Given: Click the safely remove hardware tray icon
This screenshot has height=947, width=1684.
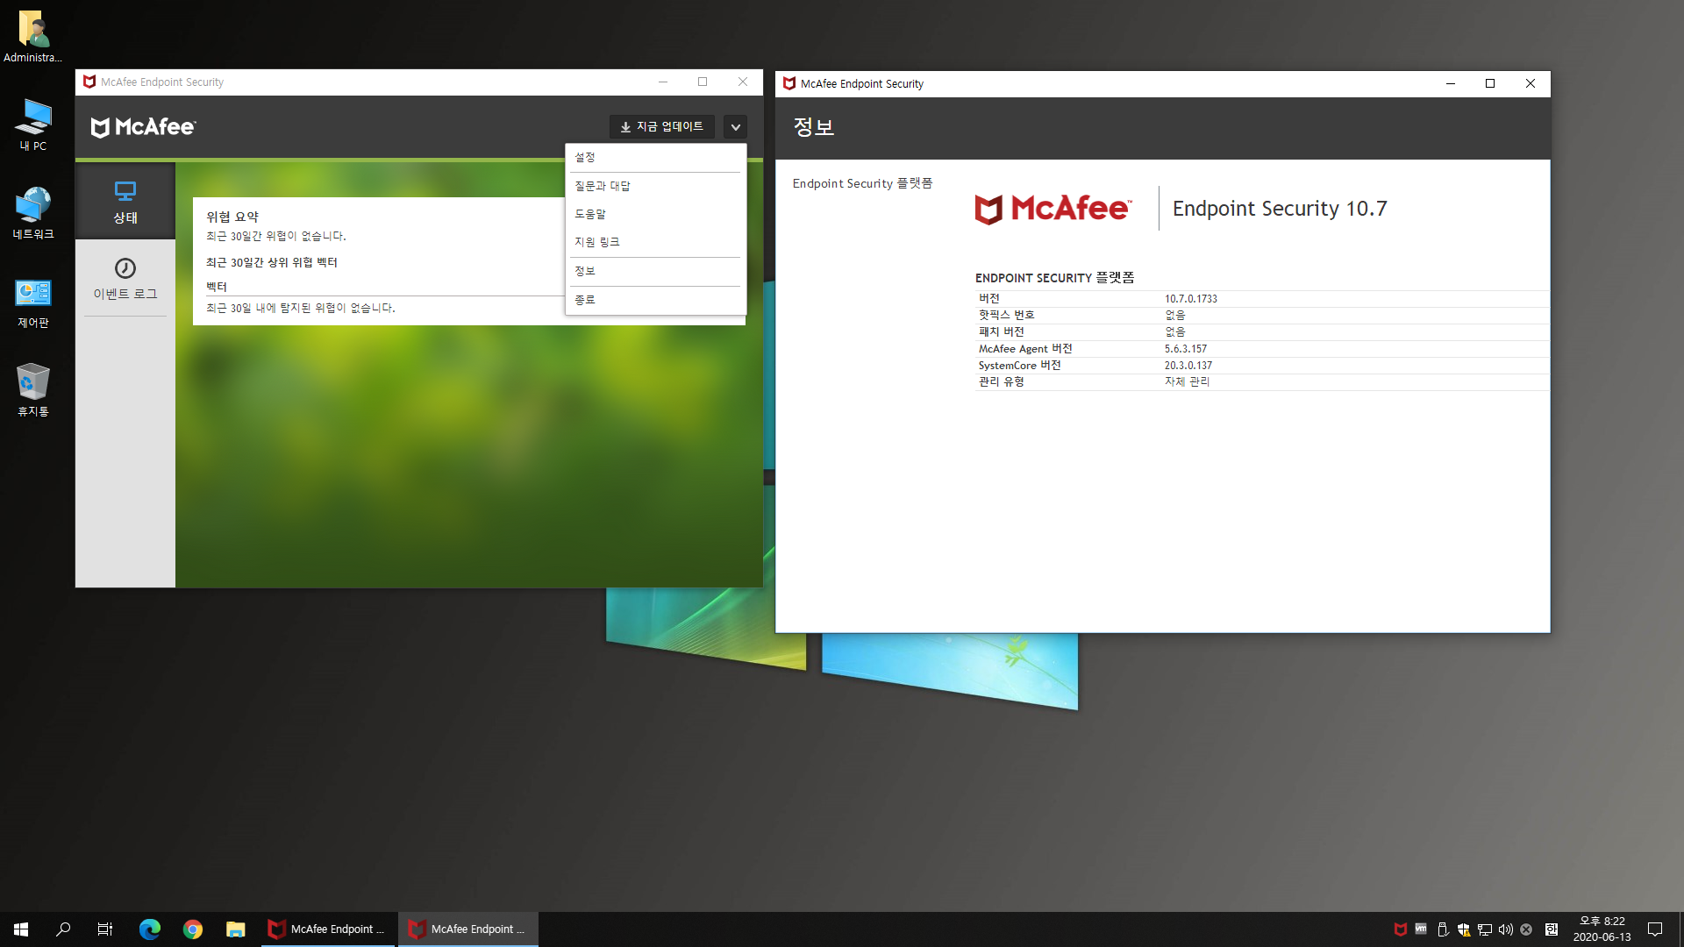Looking at the screenshot, I should click(x=1443, y=929).
